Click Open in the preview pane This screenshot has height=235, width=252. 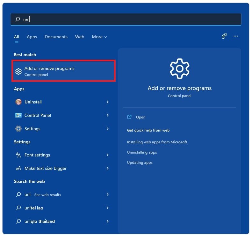coord(140,117)
